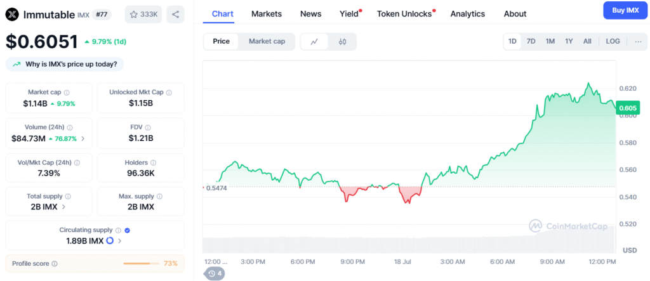
Task: Expand Total supply details chevron
Action: click(x=63, y=207)
